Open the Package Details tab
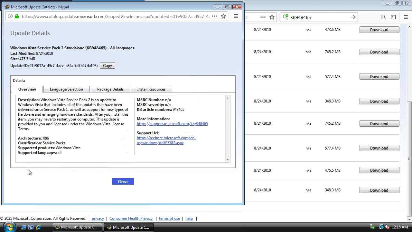Screen dimensions: 412x232 110,89
